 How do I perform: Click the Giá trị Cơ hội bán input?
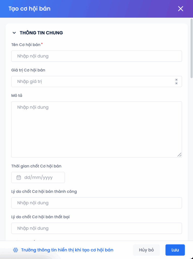(x=92, y=81)
